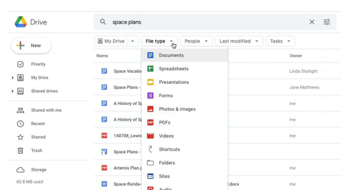Screen dimensions: 355x190
Task: Select Spreadsheets from file type menu
Action: pos(174,69)
